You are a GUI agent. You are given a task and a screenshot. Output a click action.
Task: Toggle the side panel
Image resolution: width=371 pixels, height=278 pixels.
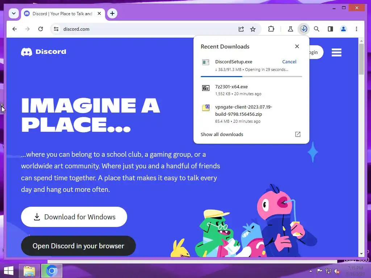330,29
